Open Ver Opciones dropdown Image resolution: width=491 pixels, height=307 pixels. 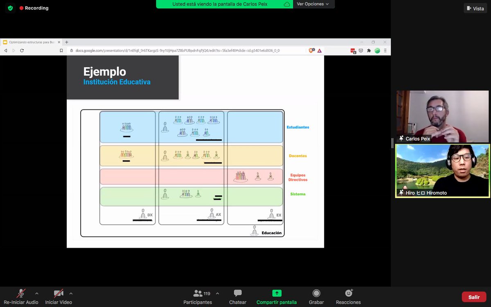313,4
